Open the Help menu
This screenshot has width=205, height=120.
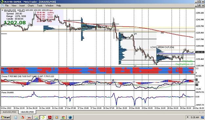[59, 6]
